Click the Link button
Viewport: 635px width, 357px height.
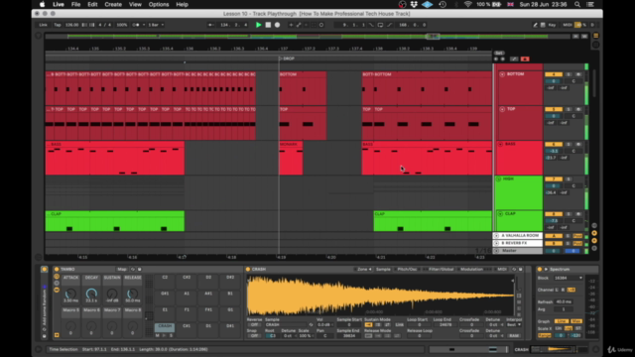point(43,25)
